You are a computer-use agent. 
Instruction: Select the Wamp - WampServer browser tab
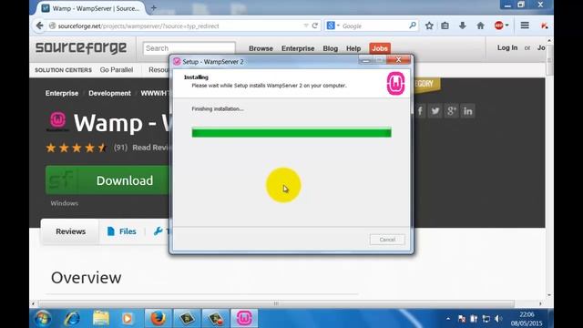click(x=91, y=8)
